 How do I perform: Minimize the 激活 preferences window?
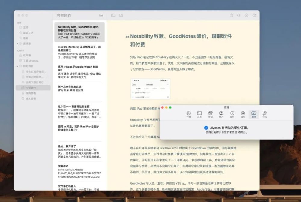pyautogui.click(x=166, y=107)
